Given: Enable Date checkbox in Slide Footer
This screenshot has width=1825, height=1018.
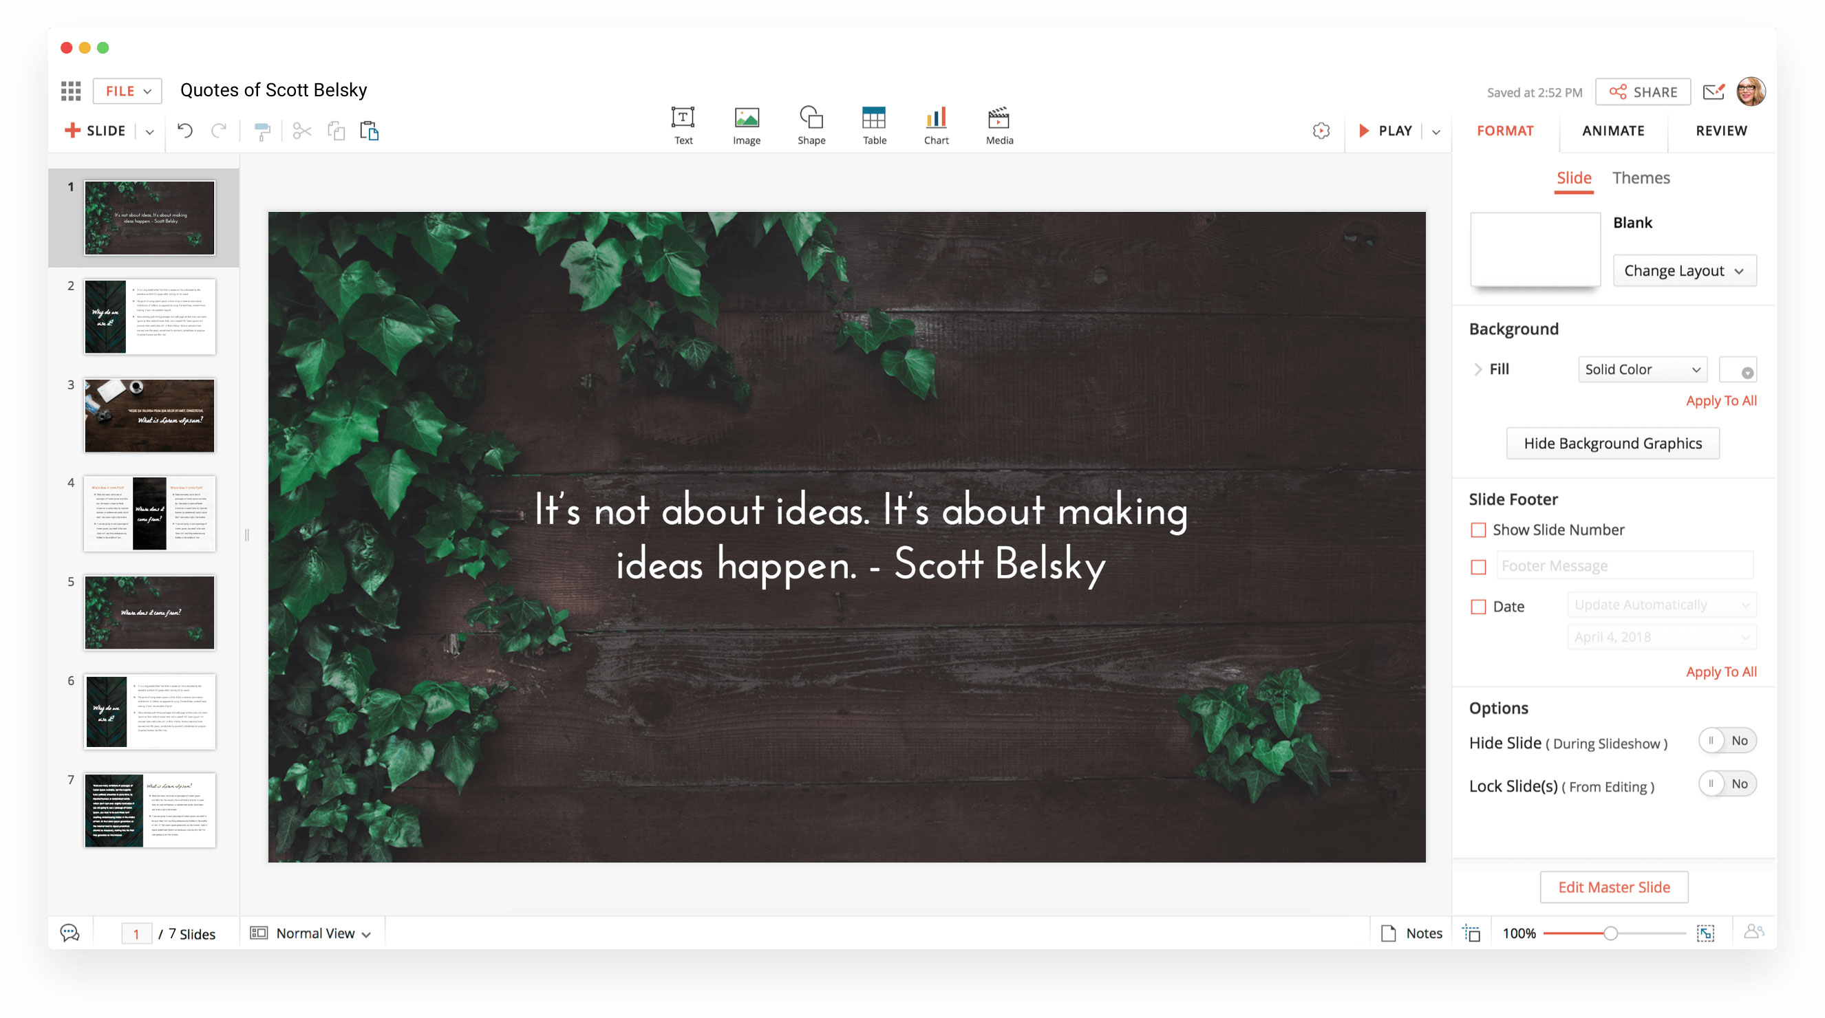Looking at the screenshot, I should tap(1477, 606).
